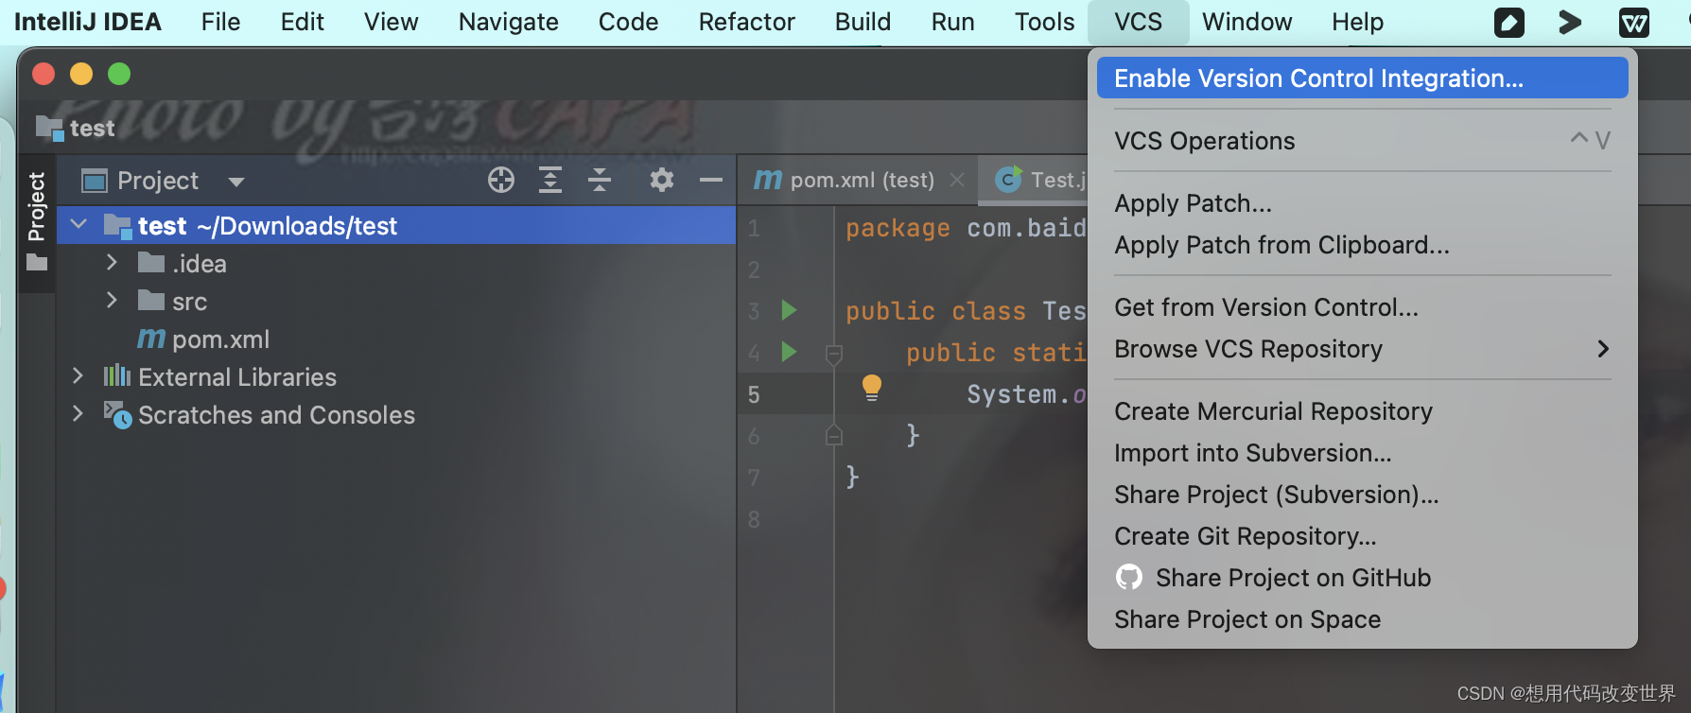Choose Share Project (Subversion)...
Viewport: 1691px width, 713px height.
pos(1362,495)
